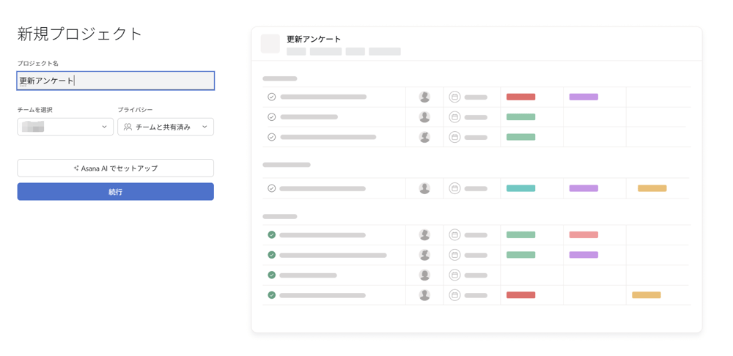Click the Asana AI でセットアップ button
The height and width of the screenshot is (356, 733).
116,168
